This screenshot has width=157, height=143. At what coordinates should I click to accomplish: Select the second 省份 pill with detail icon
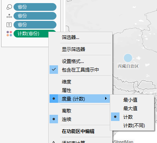click(x=35, y=16)
